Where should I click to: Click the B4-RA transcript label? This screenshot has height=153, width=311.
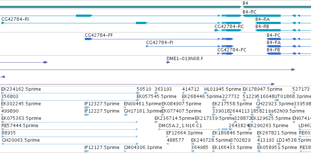click(262, 19)
